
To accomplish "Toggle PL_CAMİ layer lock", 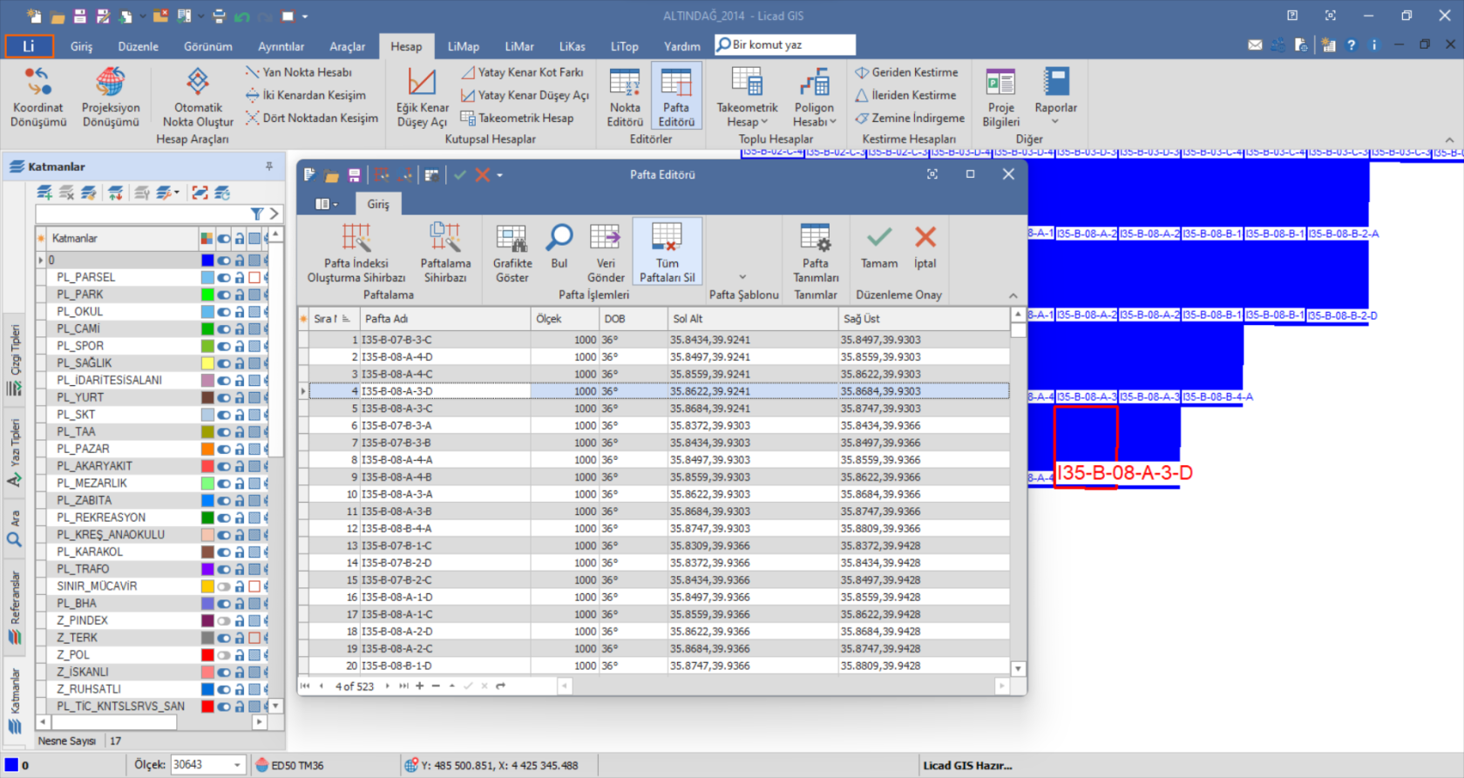I will point(240,328).
